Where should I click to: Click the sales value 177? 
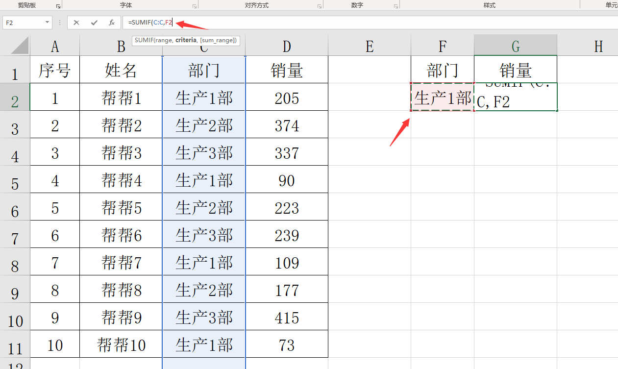[287, 289]
